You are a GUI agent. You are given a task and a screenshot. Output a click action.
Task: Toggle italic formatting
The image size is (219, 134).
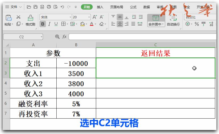(x=49, y=24)
